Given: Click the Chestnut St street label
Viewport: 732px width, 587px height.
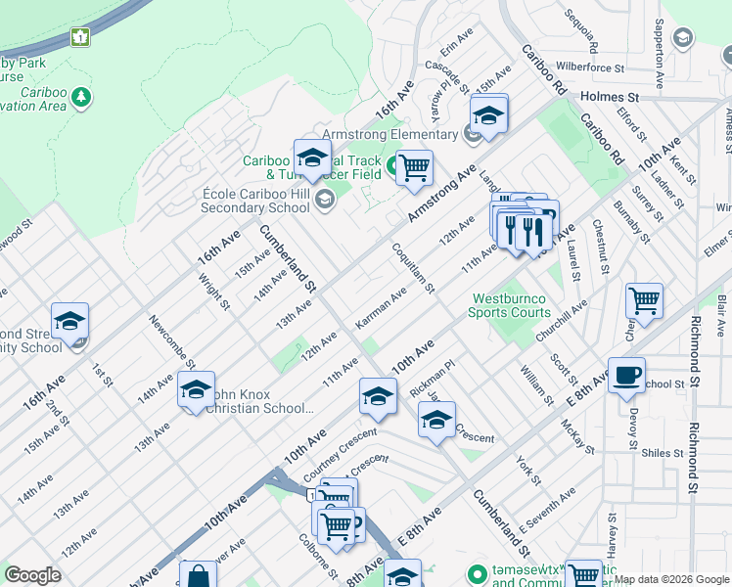Looking at the screenshot, I should click(x=601, y=247).
